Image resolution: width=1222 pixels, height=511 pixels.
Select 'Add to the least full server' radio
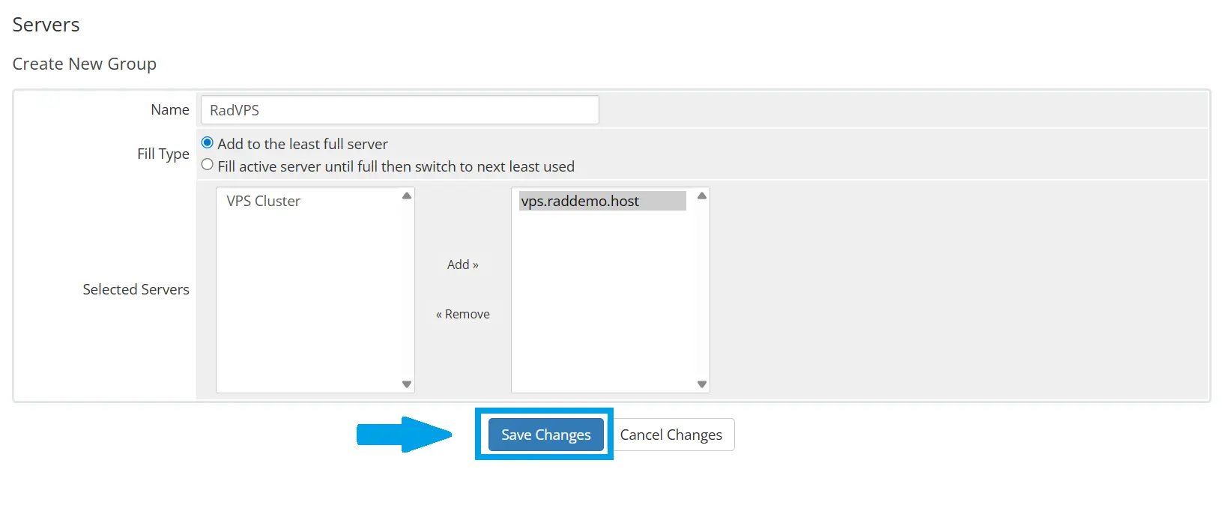pyautogui.click(x=208, y=143)
